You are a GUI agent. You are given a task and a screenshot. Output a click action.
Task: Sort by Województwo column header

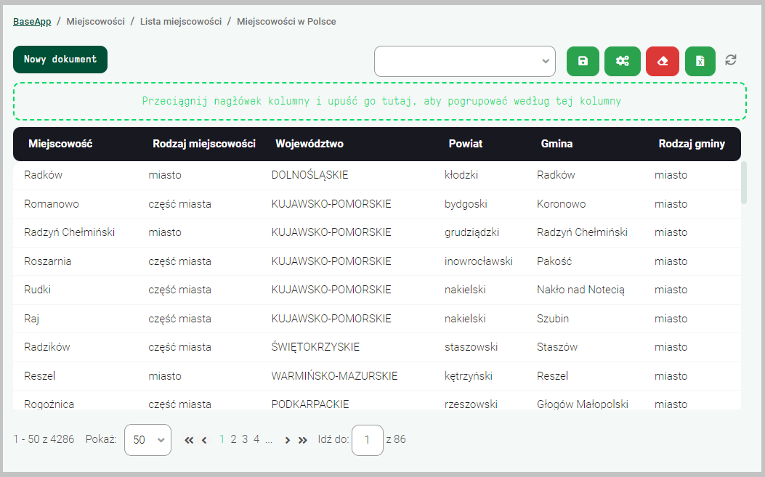[309, 144]
